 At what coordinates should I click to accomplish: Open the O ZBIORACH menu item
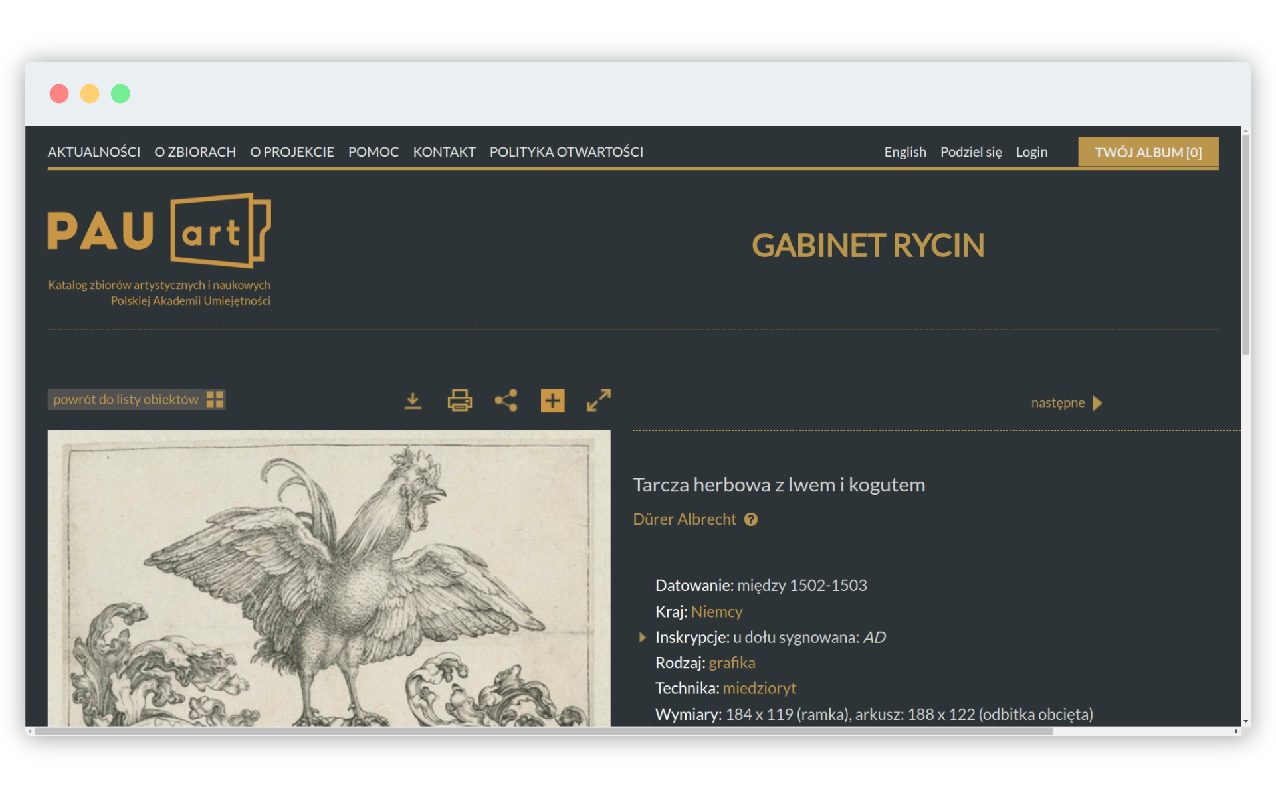(x=195, y=152)
